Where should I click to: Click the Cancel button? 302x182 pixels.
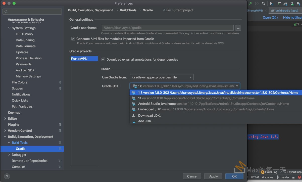click(x=192, y=176)
